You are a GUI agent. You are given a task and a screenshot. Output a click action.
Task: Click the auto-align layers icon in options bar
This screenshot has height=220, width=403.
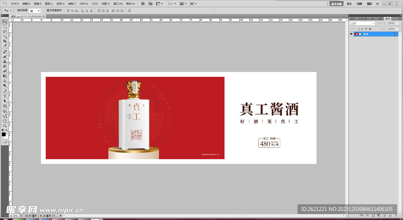click(129, 11)
